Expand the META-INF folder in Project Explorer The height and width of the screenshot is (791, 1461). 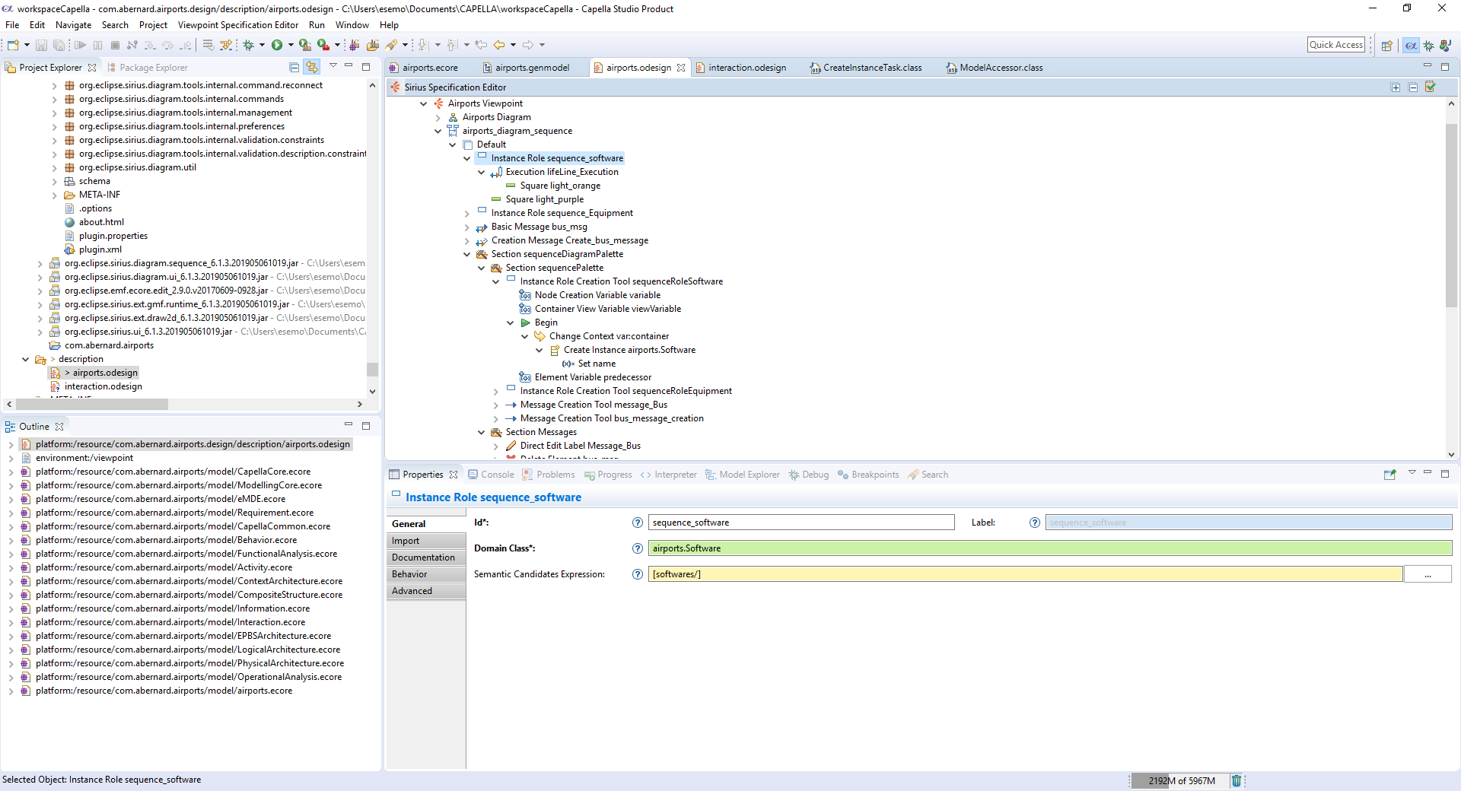55,195
